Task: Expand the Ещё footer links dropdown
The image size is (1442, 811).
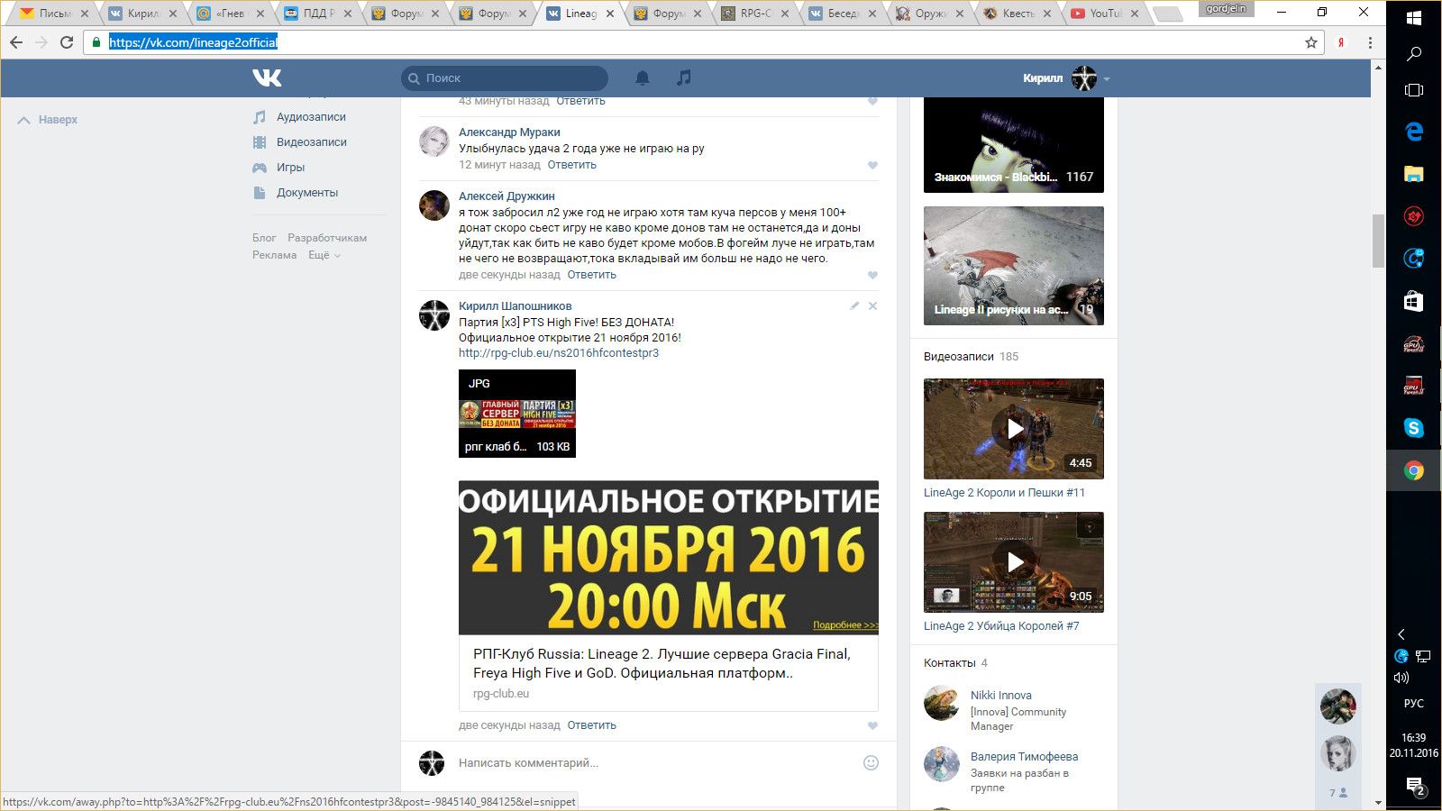Action: click(324, 256)
